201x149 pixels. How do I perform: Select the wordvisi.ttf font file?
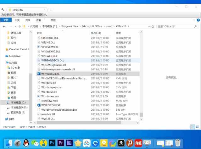(x=88, y=114)
